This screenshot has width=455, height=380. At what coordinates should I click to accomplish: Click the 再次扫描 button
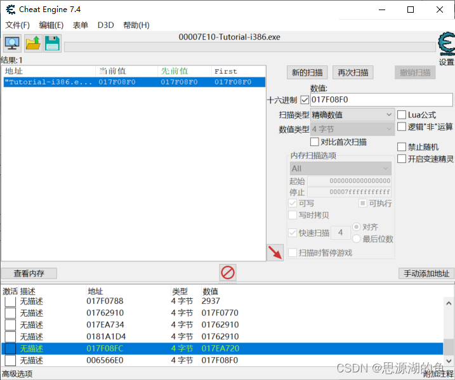353,72
